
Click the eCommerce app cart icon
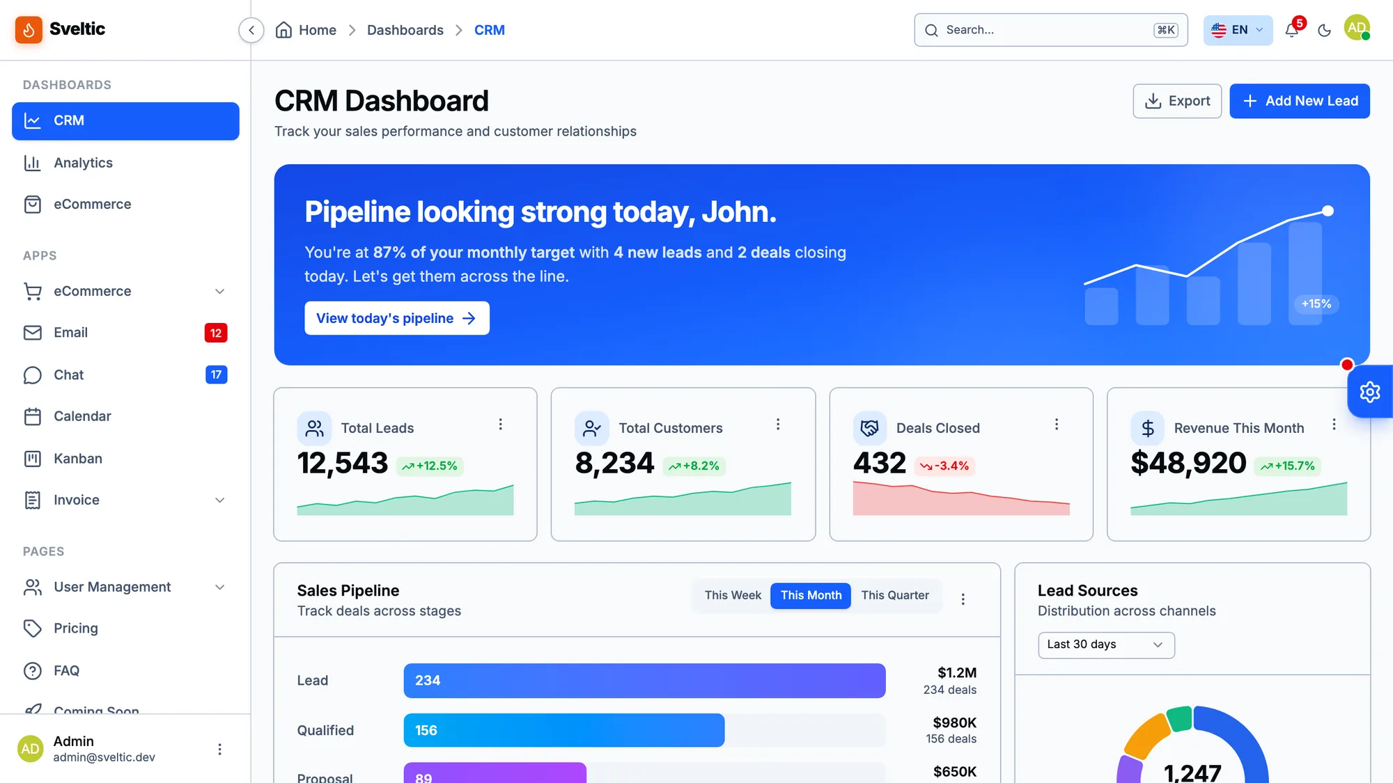pos(33,291)
